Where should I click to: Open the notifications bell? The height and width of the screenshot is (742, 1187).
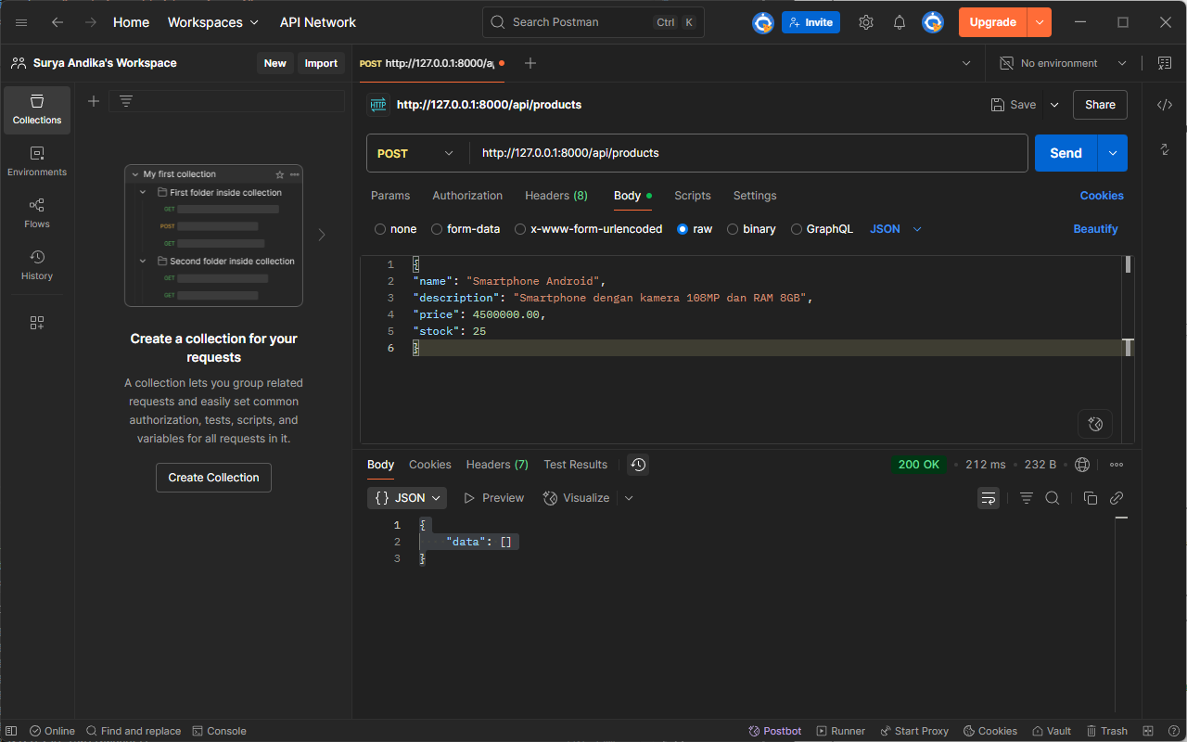[900, 22]
